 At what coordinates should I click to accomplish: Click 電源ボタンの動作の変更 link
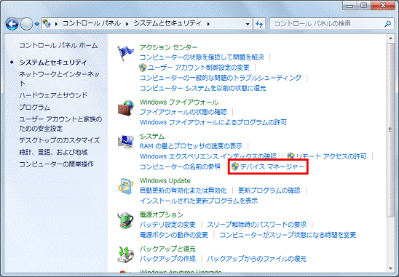tap(174, 235)
